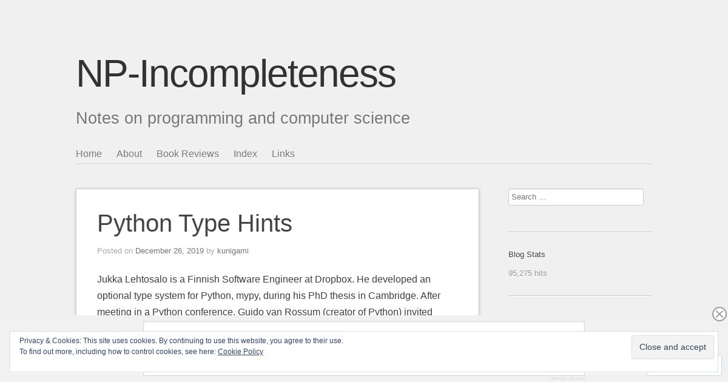
Task: Open the Cookie Policy link
Action: coord(240,352)
